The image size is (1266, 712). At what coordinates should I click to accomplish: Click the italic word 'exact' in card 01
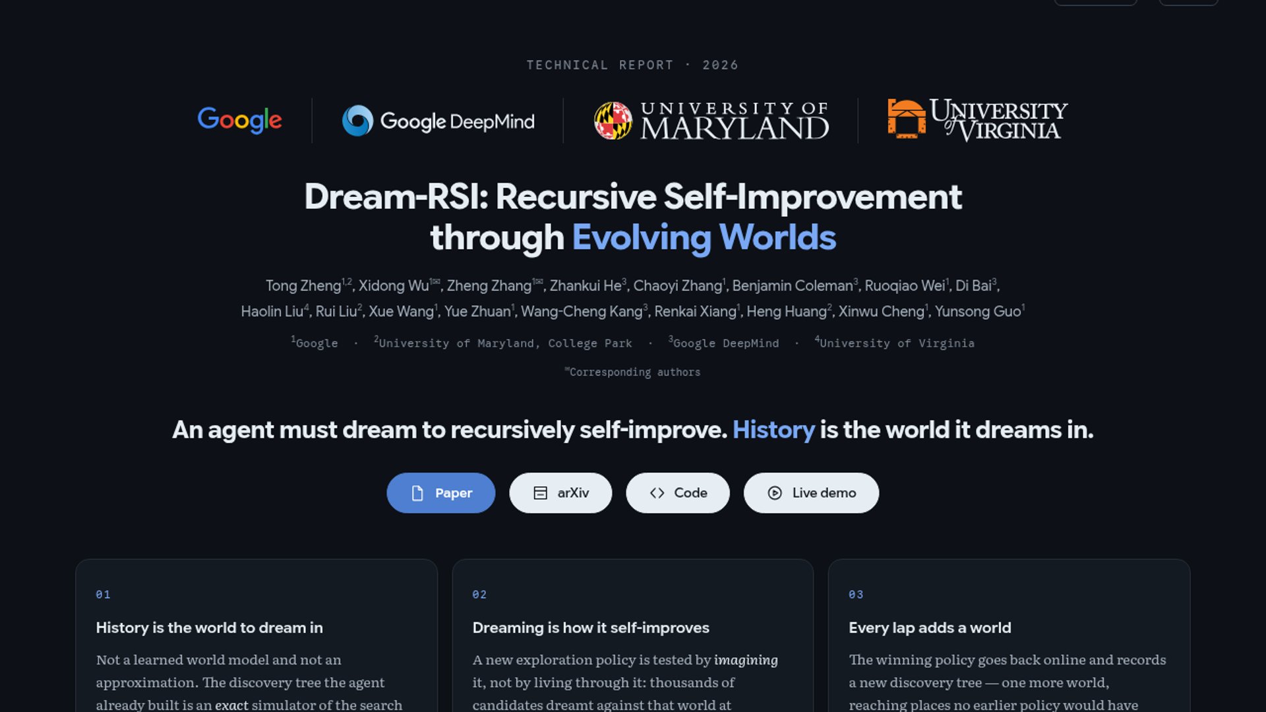click(x=231, y=705)
